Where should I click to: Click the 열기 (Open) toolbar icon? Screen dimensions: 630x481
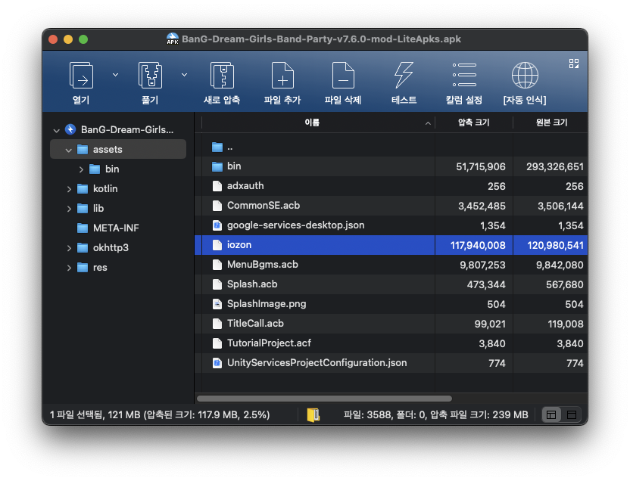coord(81,76)
